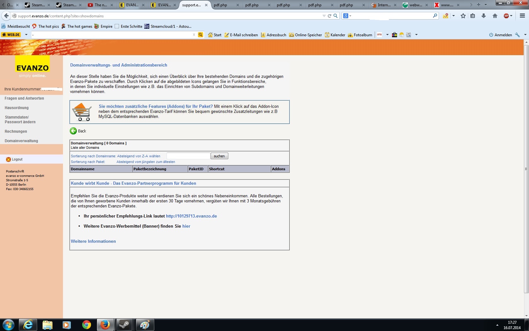Viewport: 529px width, 331px height.
Task: Open a new tab with plus button
Action: coord(479,5)
